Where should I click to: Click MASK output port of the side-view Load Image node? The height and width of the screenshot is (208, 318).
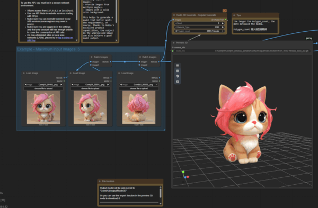111,81
